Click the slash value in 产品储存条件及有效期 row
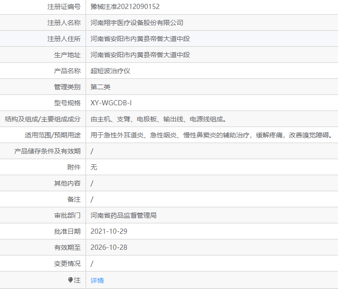Viewport: 338px width, 289px height. (92, 151)
